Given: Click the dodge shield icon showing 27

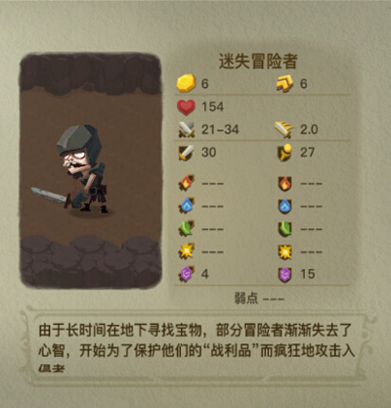Looking at the screenshot, I should point(284,153).
